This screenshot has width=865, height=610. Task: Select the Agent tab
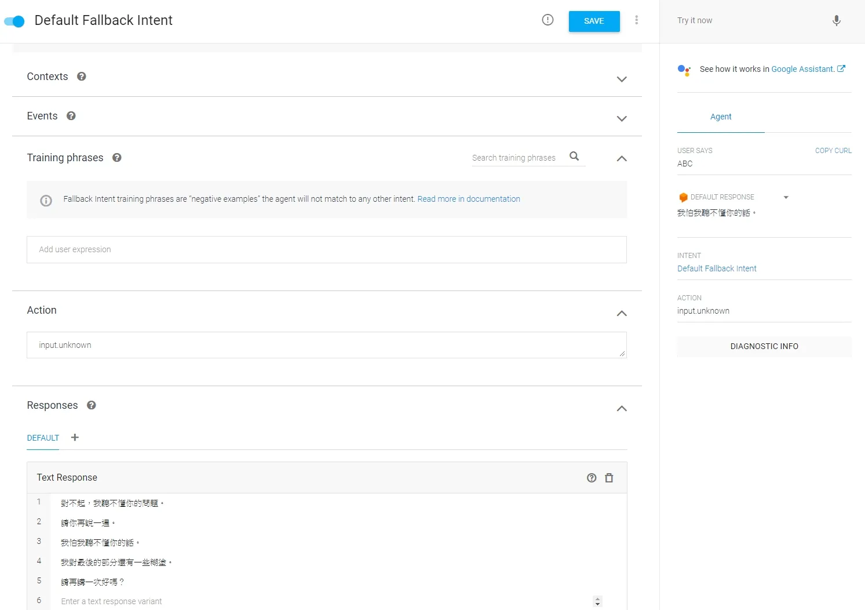pos(721,117)
